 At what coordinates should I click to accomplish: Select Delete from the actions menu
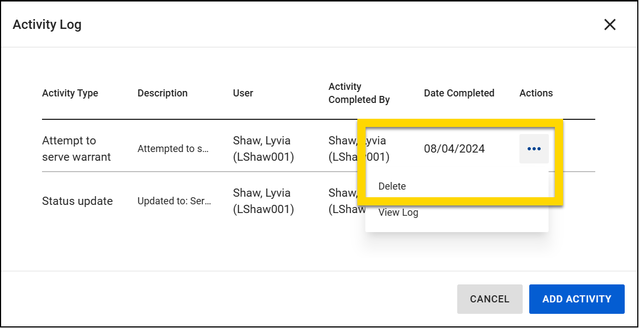[x=392, y=186]
